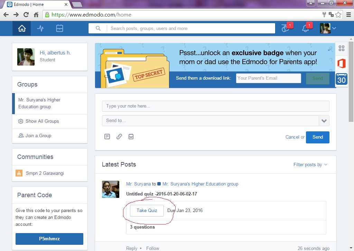Click the navbar user avatar thumbnail
Viewport: 354px width, 251px height.
[x=325, y=28]
